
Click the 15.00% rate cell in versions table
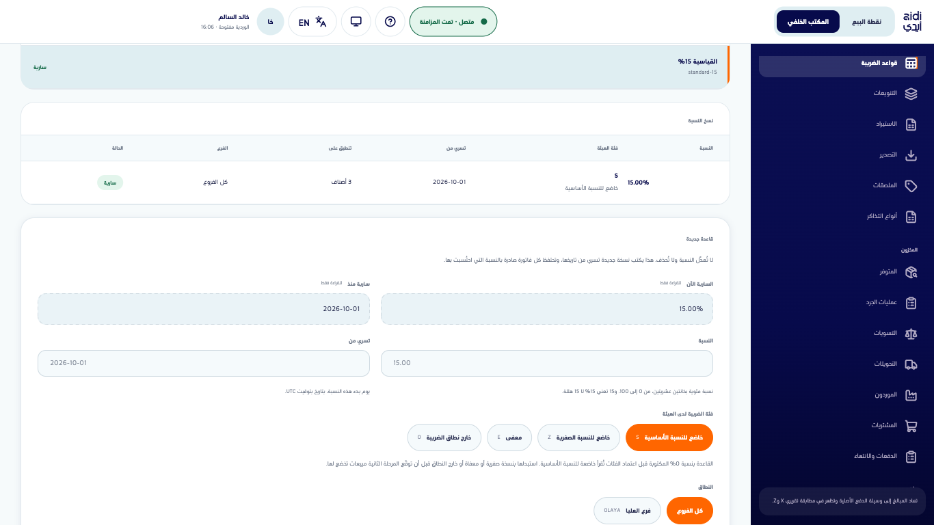click(x=638, y=183)
